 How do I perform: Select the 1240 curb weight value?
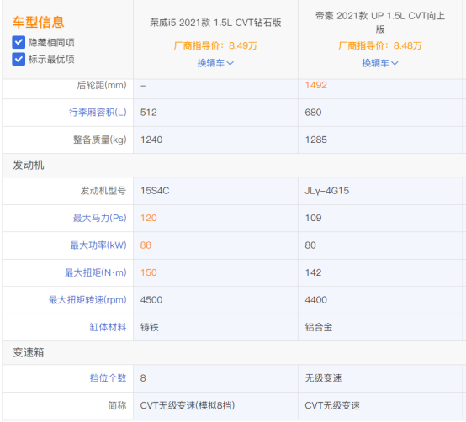(151, 140)
